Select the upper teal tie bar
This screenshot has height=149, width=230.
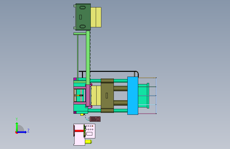[121, 81]
